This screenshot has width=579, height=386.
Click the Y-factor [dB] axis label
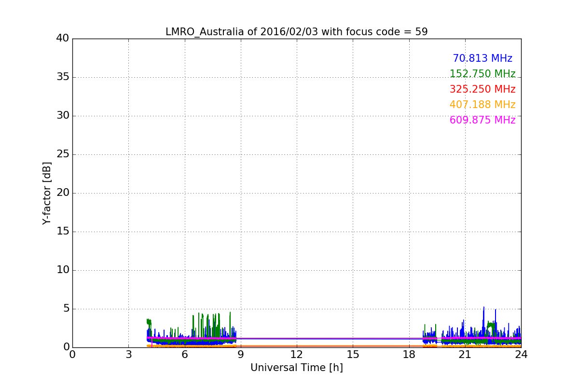(x=47, y=193)
